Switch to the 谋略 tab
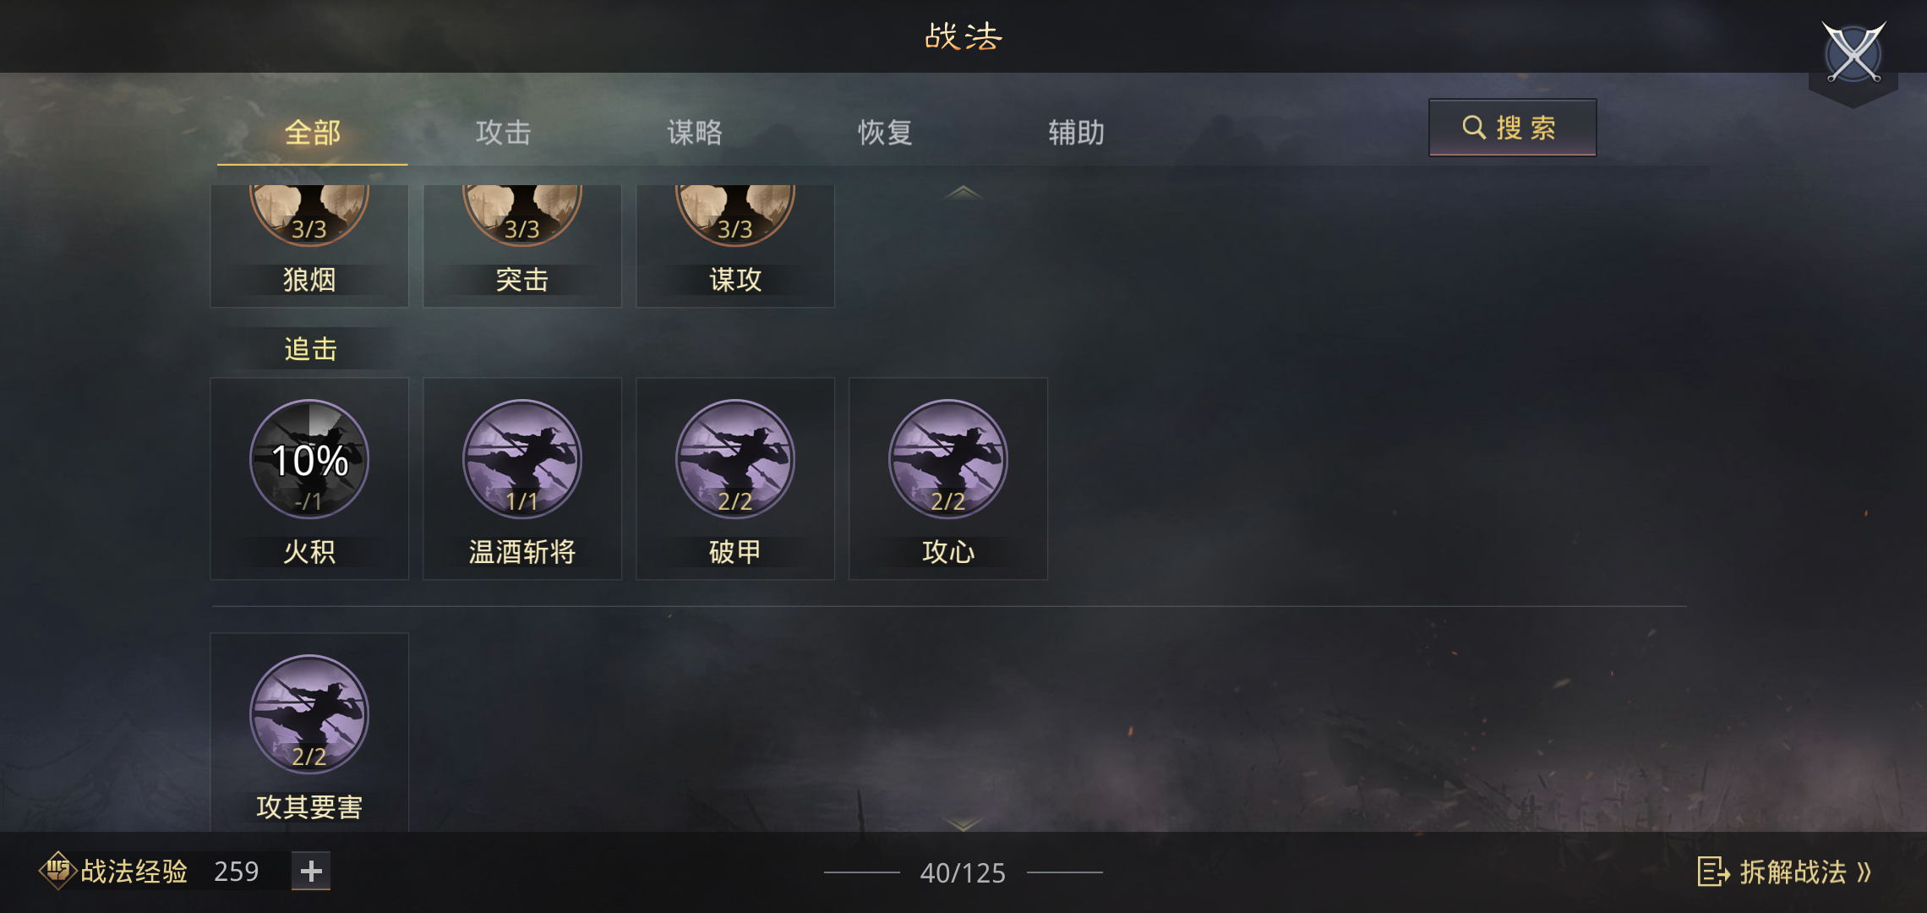1927x913 pixels. tap(695, 133)
